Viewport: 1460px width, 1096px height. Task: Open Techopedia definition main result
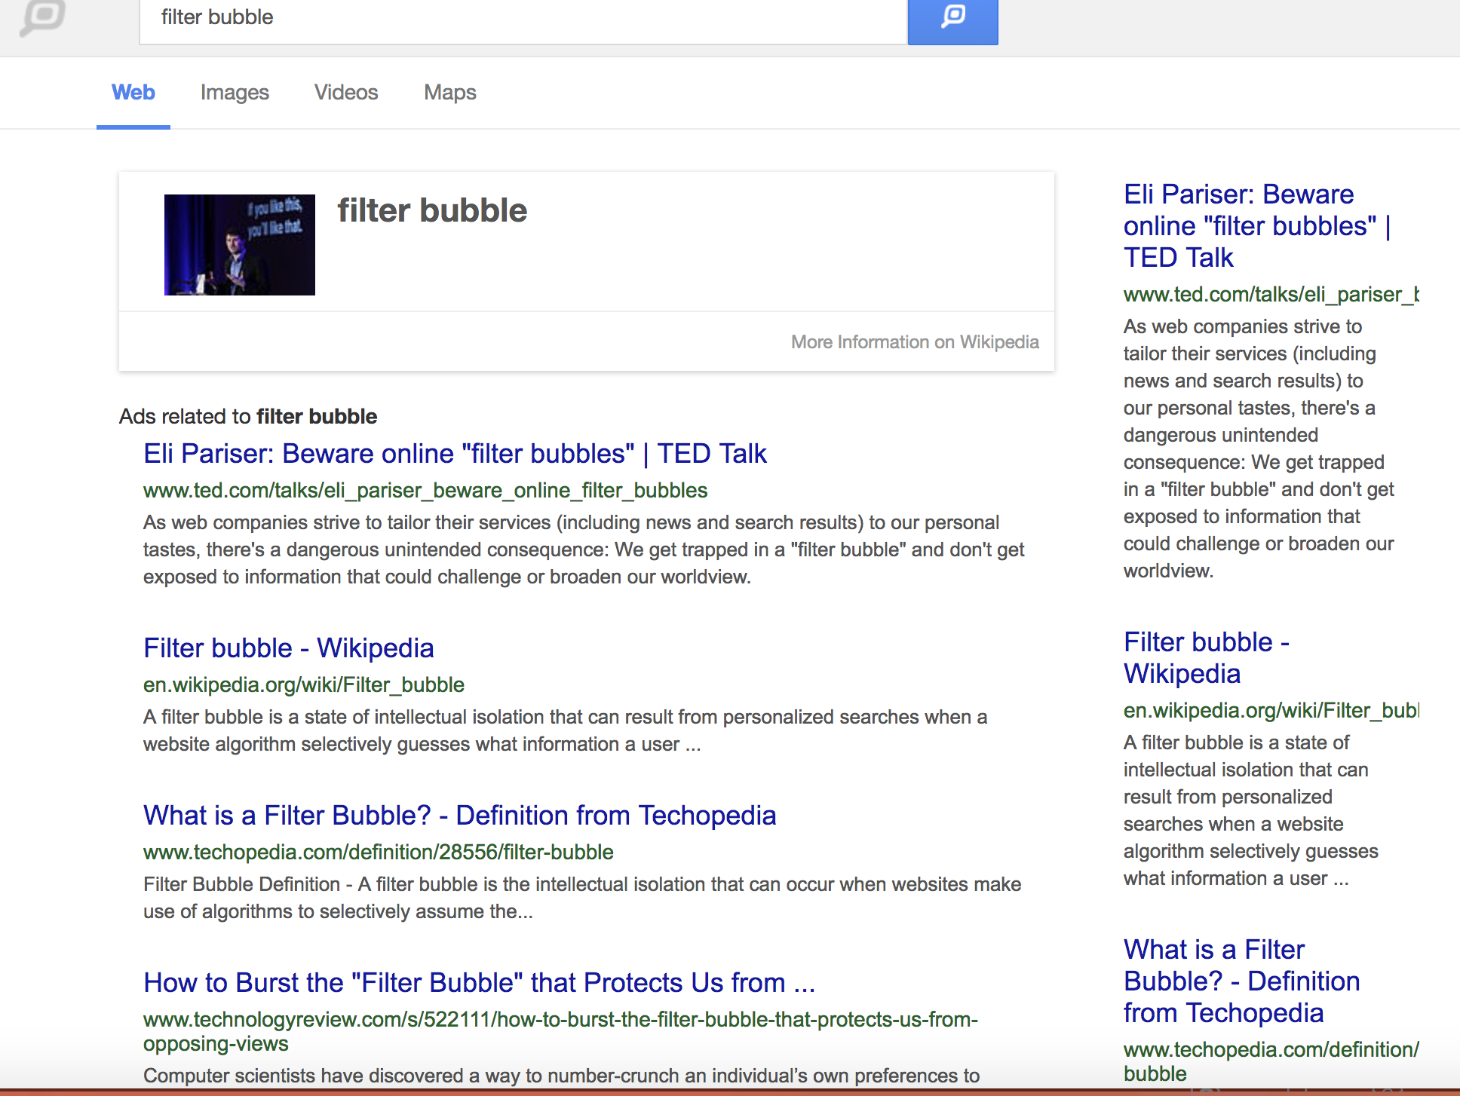[x=459, y=816]
